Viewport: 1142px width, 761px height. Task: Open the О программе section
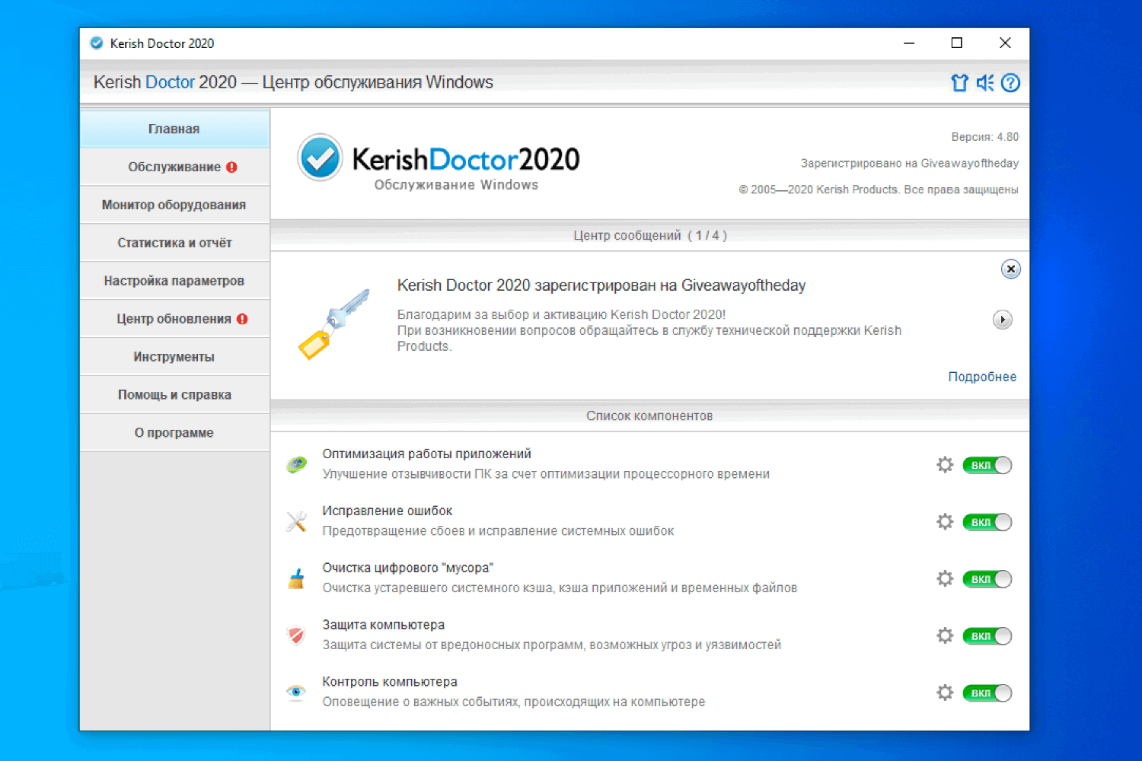[174, 433]
